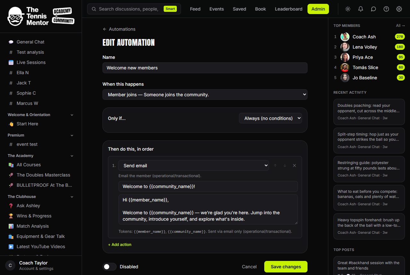Move Send email action down
The width and height of the screenshot is (410, 275).
285,166
